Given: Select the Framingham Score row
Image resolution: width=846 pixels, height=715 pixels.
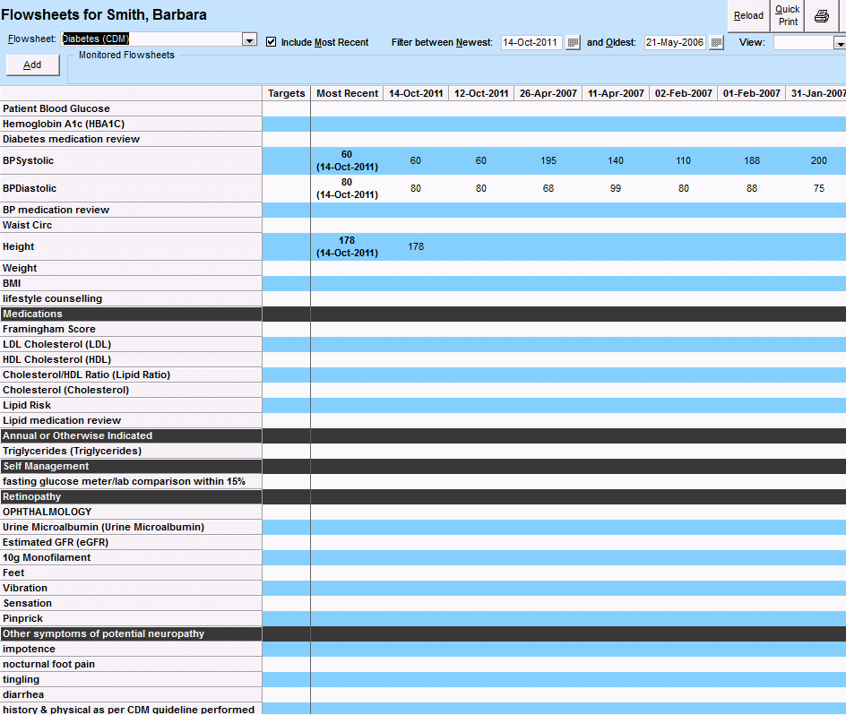Looking at the screenshot, I should [131, 329].
